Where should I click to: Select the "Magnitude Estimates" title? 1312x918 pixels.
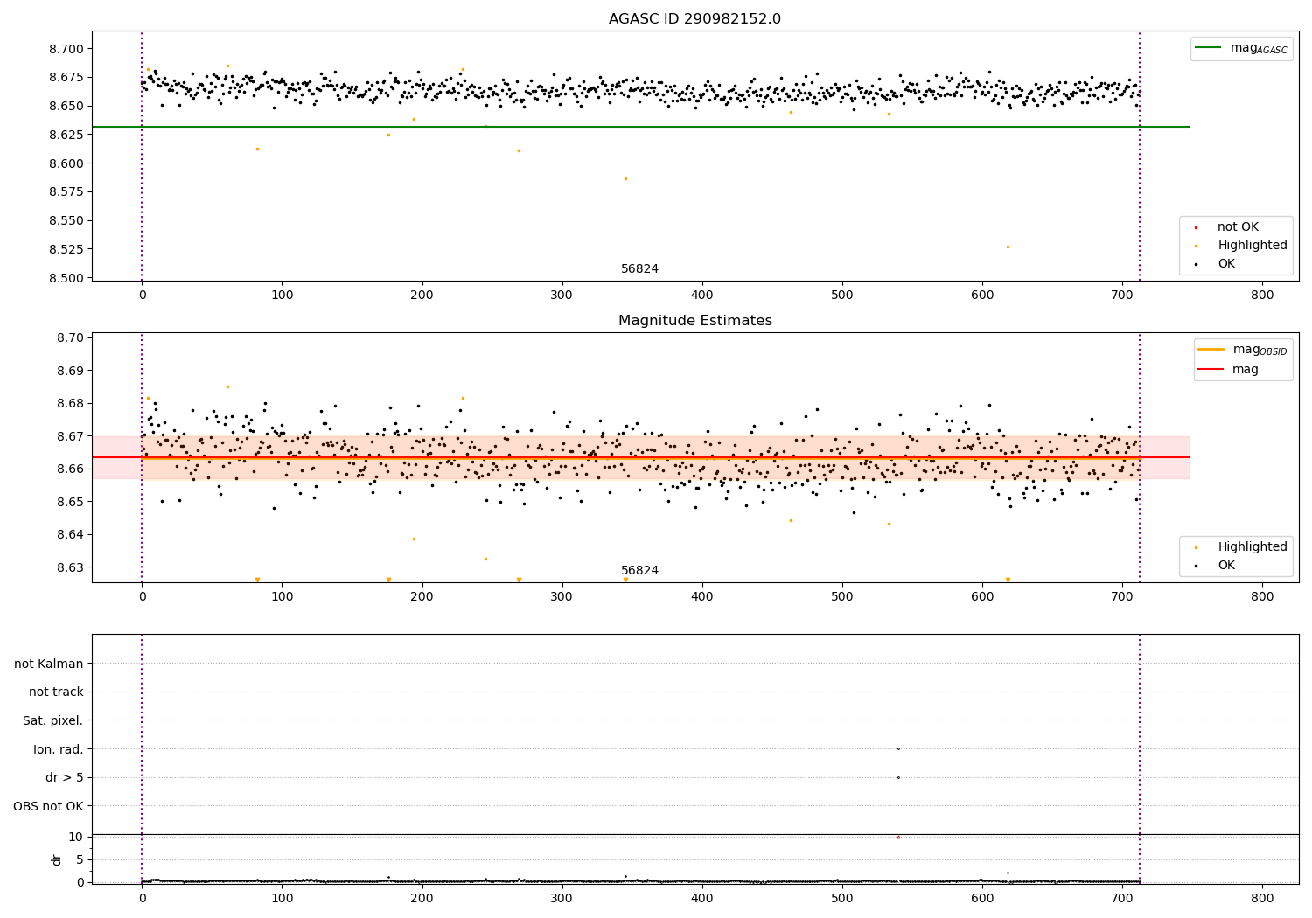point(694,321)
